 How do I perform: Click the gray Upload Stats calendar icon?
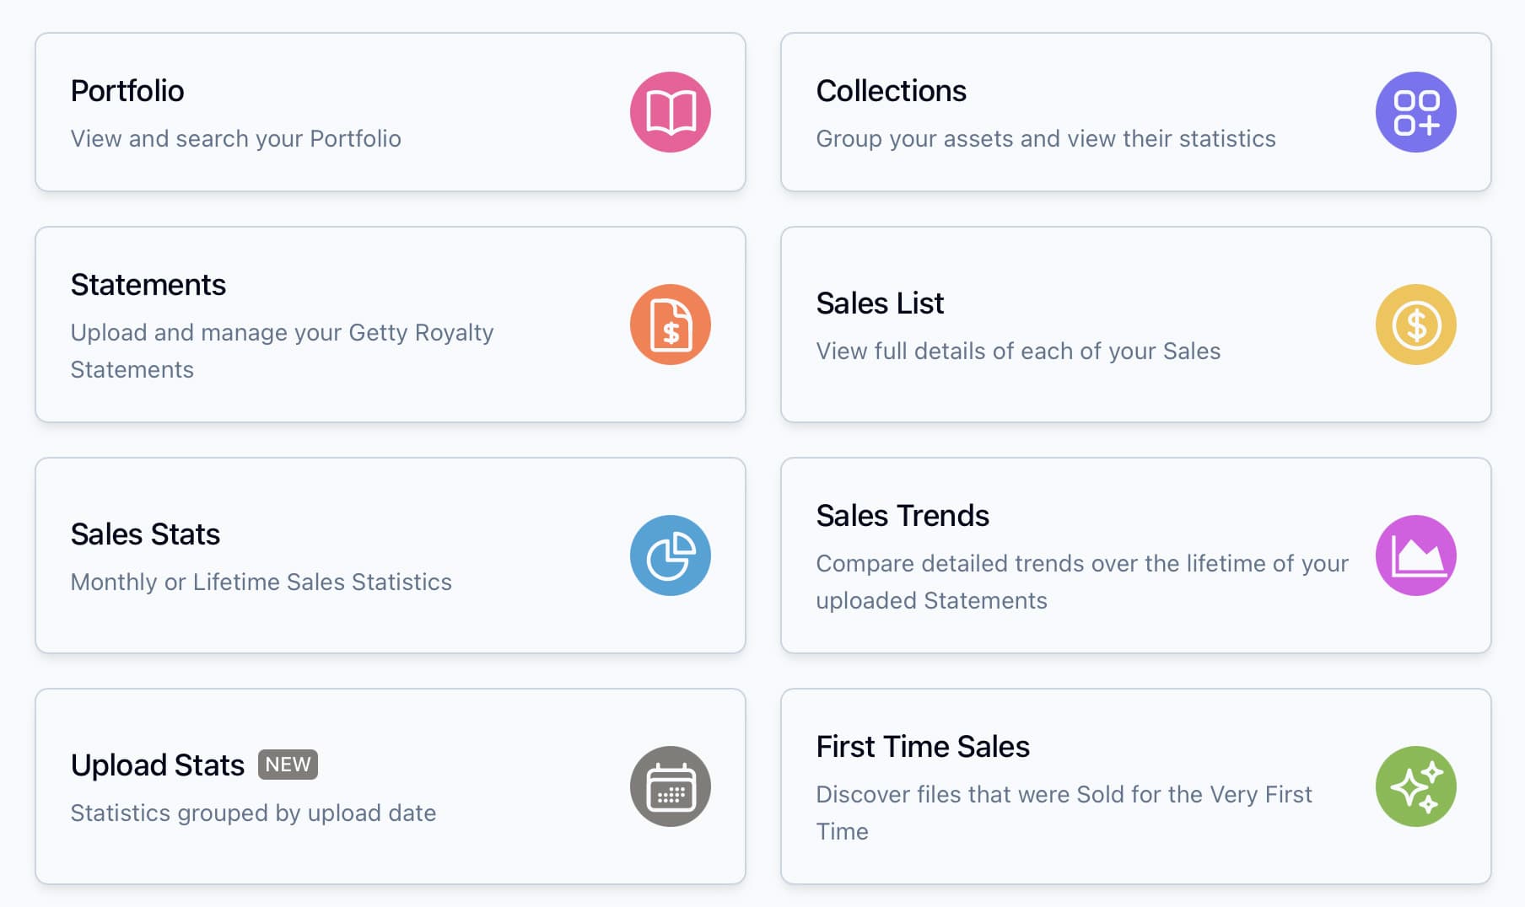(x=671, y=786)
